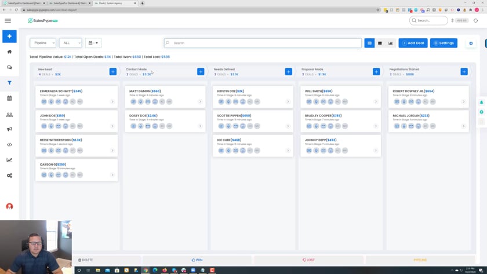Open the Ice Cube deal card

253,146
